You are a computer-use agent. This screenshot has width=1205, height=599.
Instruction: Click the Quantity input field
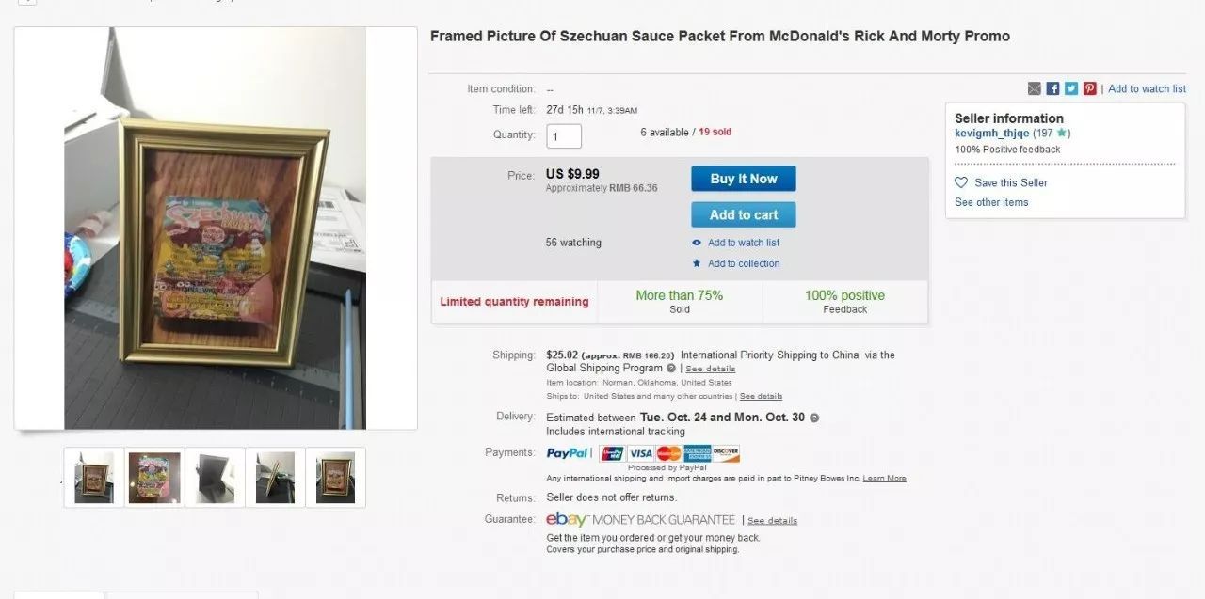564,136
